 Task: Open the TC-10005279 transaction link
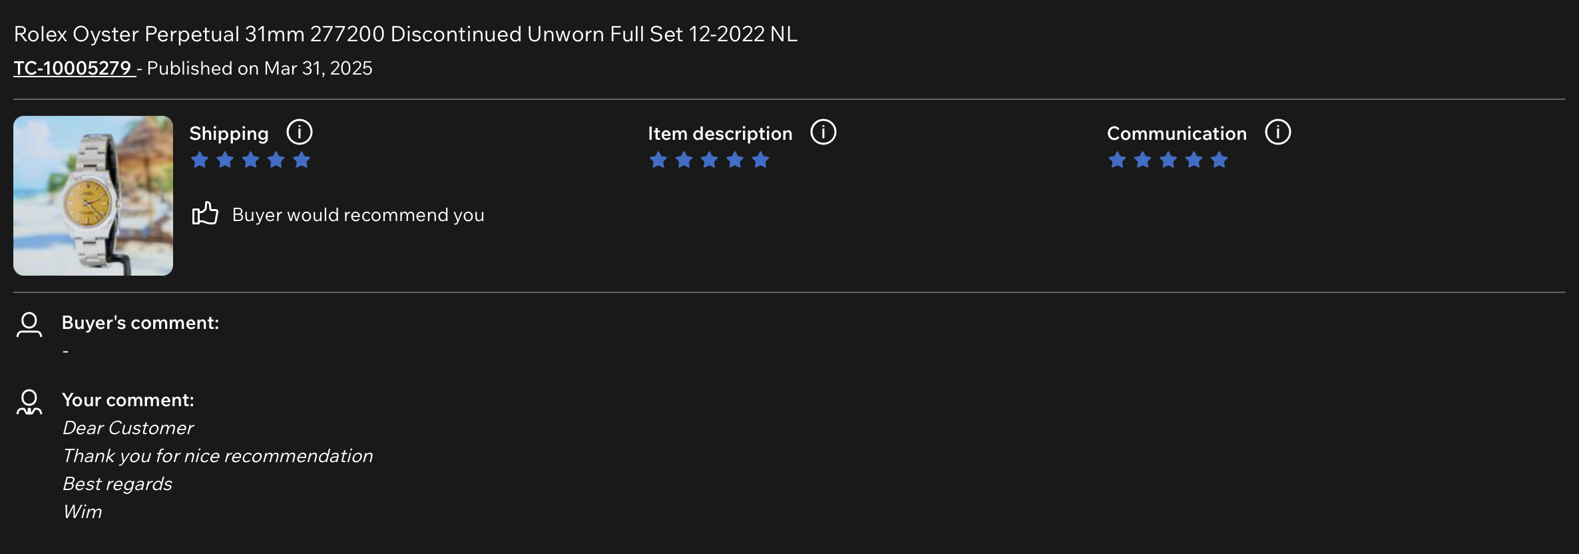coord(73,68)
